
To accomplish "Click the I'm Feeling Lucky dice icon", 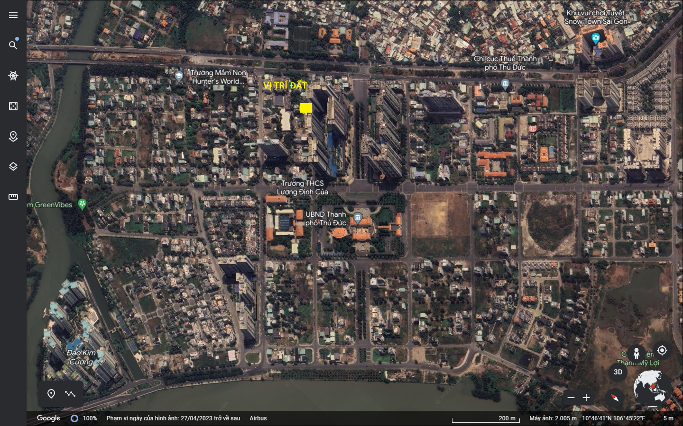I will pyautogui.click(x=13, y=106).
